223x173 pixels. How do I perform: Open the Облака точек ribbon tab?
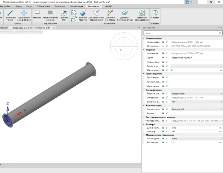(x=43, y=6)
